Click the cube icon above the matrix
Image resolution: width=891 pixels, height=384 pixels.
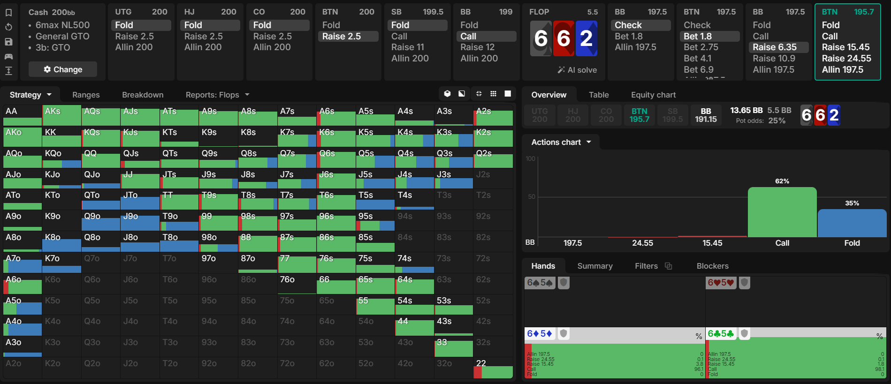tap(447, 94)
